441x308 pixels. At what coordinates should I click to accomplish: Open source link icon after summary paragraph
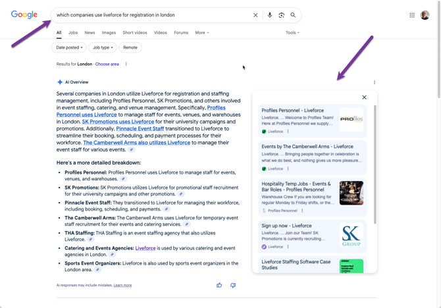(x=131, y=149)
